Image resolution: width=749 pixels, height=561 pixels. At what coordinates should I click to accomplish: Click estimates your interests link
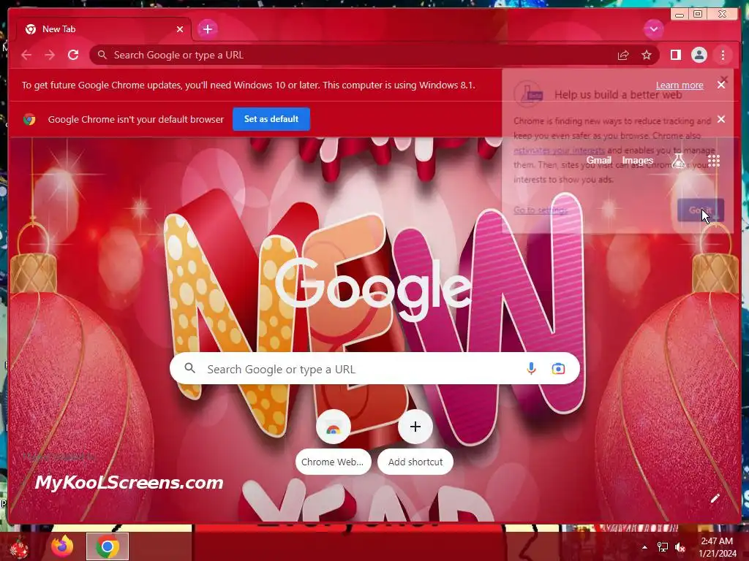[x=559, y=150]
